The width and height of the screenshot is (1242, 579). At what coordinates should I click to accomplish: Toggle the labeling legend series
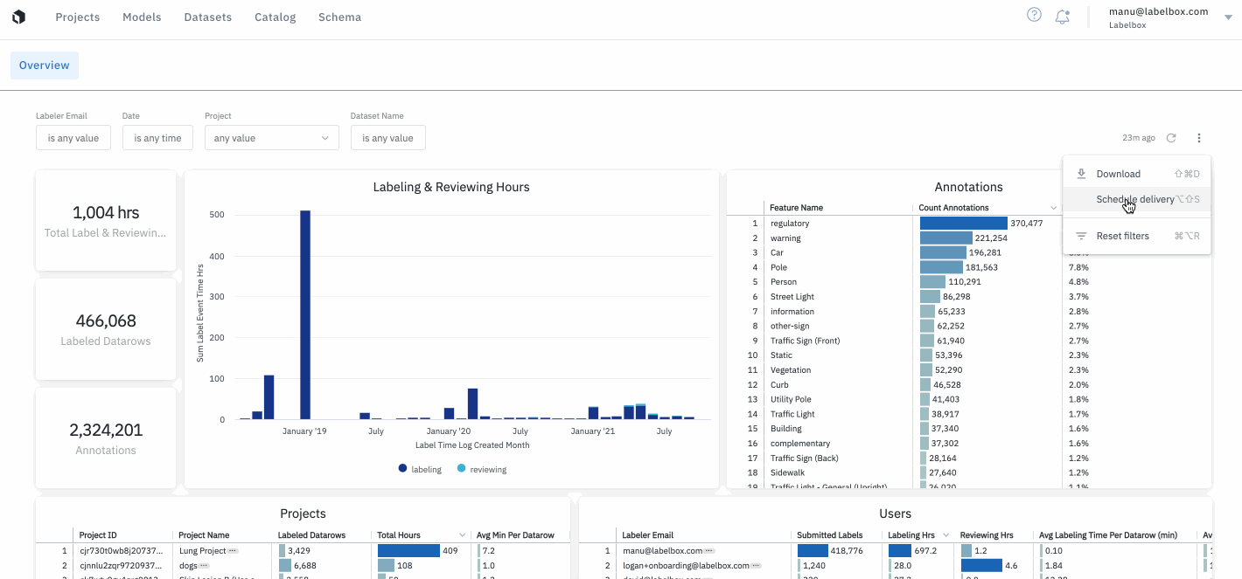421,469
